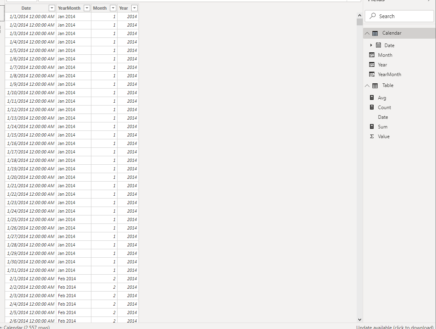Select the Avg measure
Viewport: 436px width, 329px height.
382,98
